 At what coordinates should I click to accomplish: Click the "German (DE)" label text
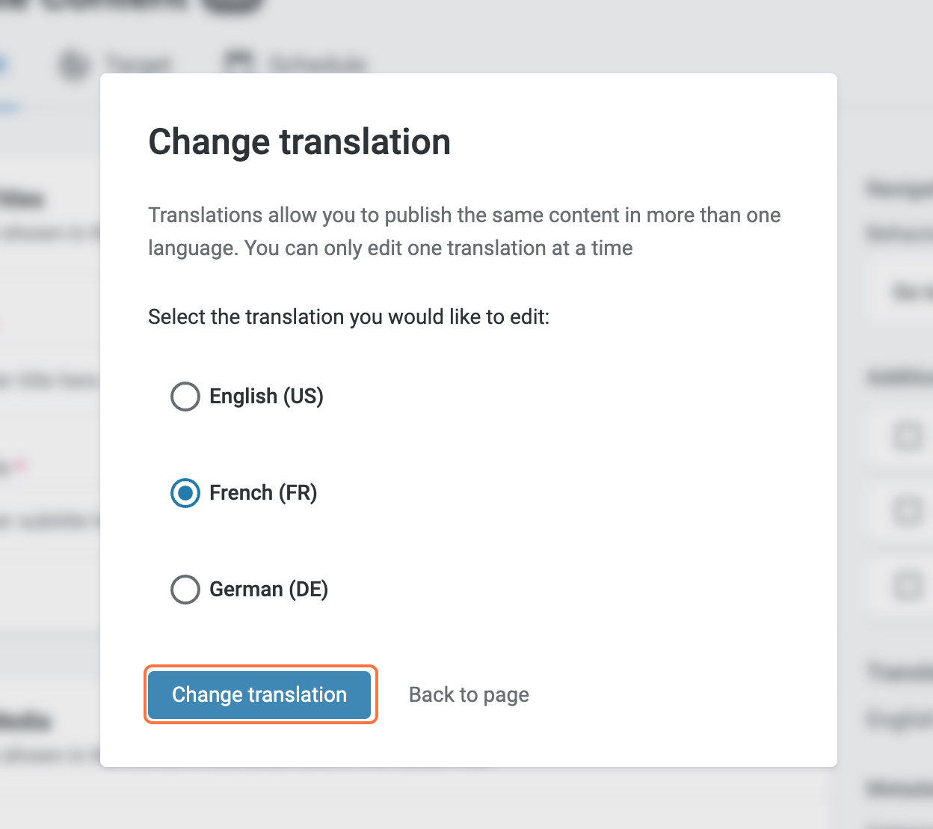coord(268,590)
